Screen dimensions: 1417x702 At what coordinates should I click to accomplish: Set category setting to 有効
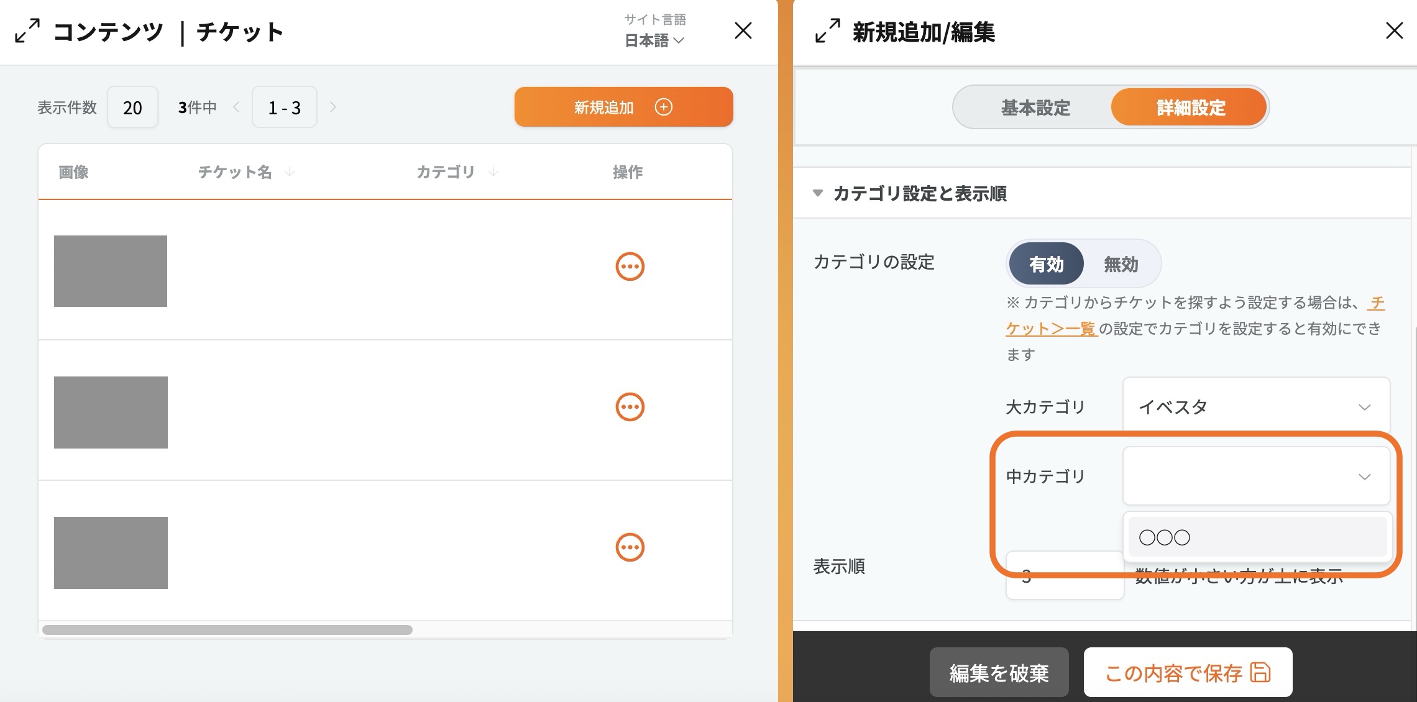point(1046,264)
